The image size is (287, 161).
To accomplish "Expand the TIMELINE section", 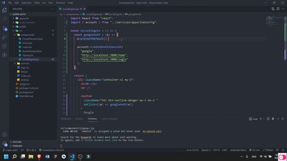I will (33, 146).
